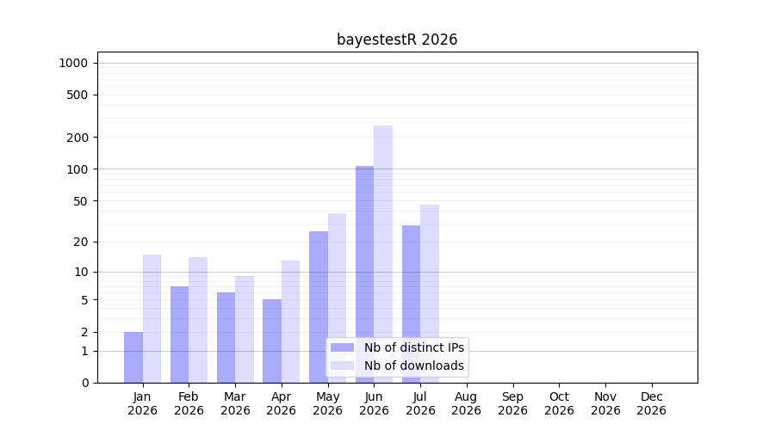Click the Nb of distinct IPs legend swatch
The image size is (775, 430).
pos(342,347)
